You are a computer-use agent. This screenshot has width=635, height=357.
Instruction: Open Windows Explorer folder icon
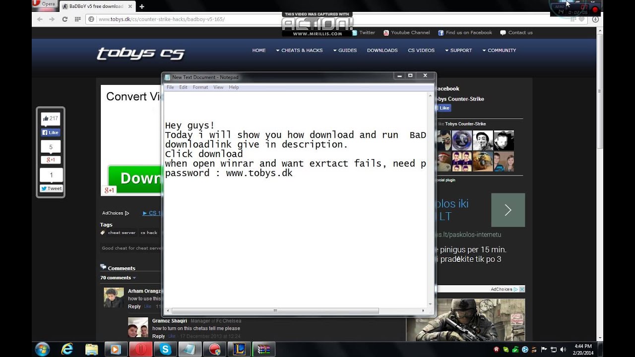point(92,349)
